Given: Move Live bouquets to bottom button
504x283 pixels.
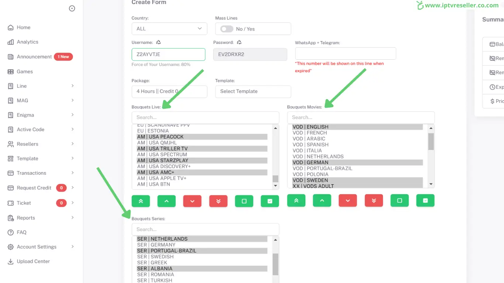Looking at the screenshot, I should click(218, 201).
